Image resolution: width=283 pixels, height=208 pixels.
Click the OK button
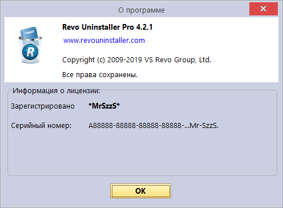(140, 191)
